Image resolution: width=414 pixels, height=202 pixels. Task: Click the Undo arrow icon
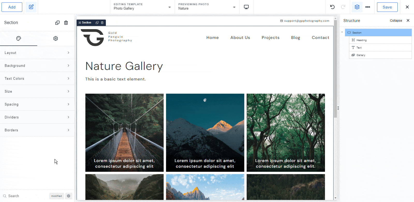tap(332, 7)
